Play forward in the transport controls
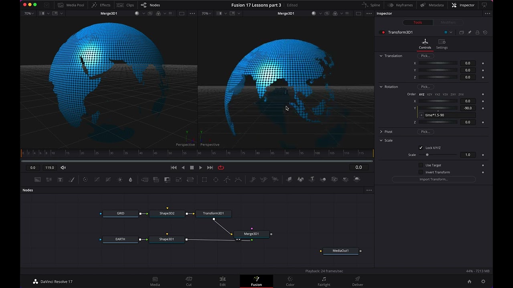The height and width of the screenshot is (288, 513). [x=201, y=168]
